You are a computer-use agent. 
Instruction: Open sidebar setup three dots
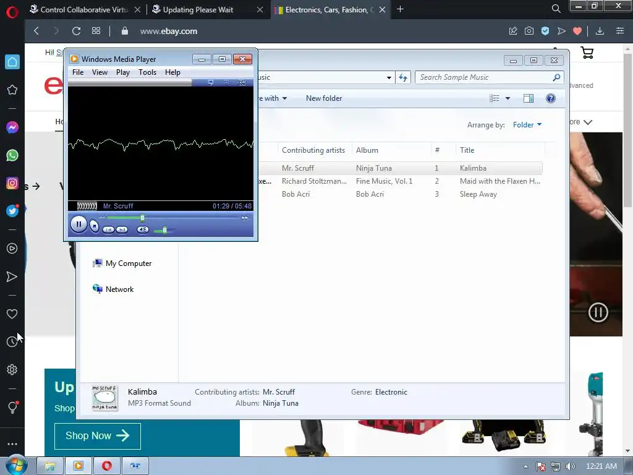click(x=12, y=444)
